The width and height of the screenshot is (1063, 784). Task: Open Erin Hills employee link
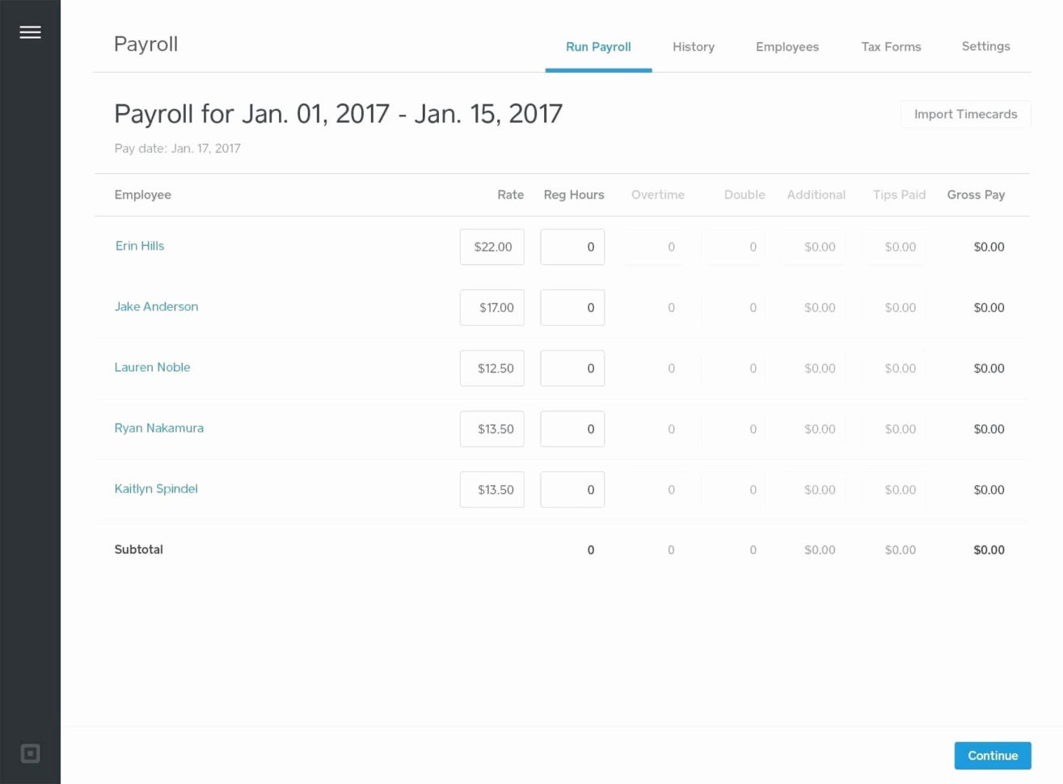(140, 246)
